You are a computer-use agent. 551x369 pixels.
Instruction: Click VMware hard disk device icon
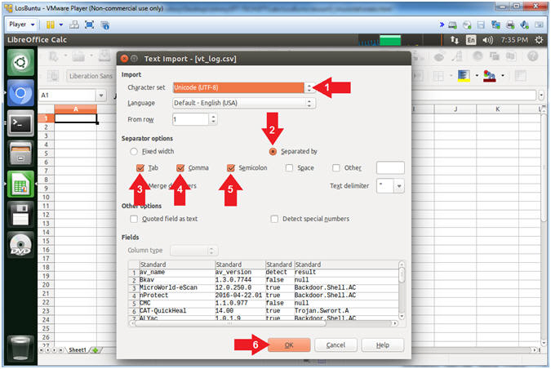tap(452, 25)
